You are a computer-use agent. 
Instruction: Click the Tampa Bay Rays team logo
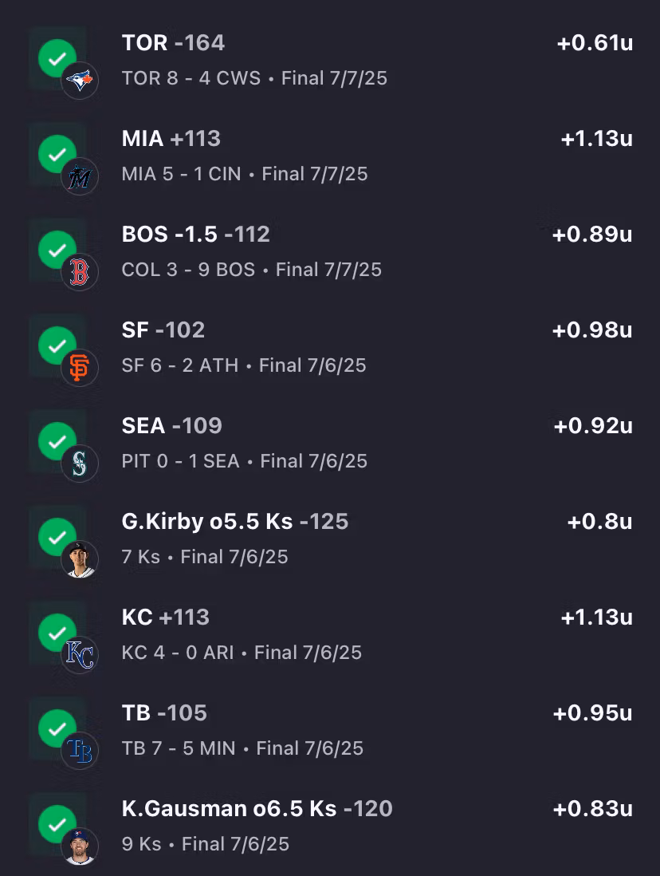(x=80, y=751)
